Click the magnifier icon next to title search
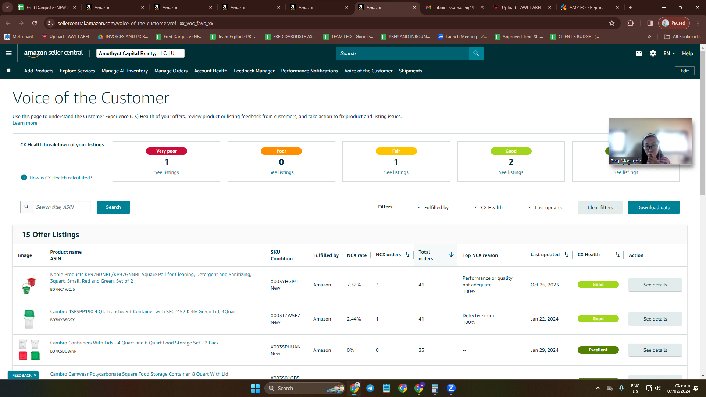Image resolution: width=706 pixels, height=397 pixels. coord(26,207)
